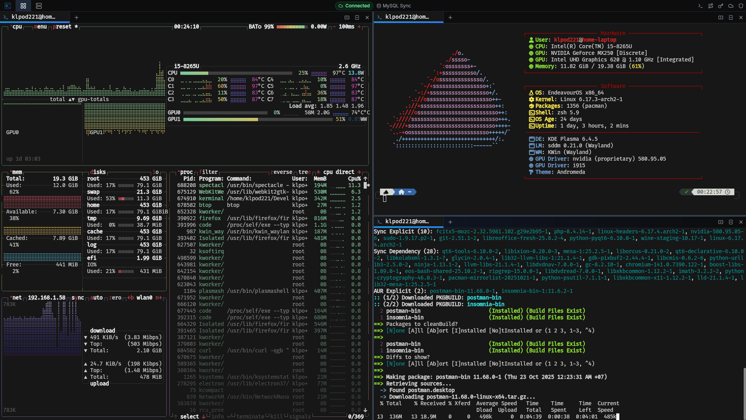This screenshot has height=420, width=746.
Task: Toggle reverse sorting in the btop process panel
Action: 282,172
